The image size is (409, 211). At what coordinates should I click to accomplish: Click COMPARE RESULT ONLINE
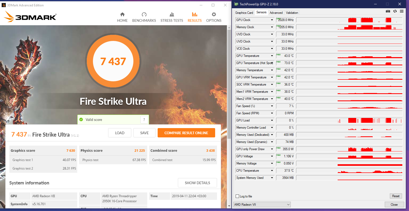pos(186,133)
